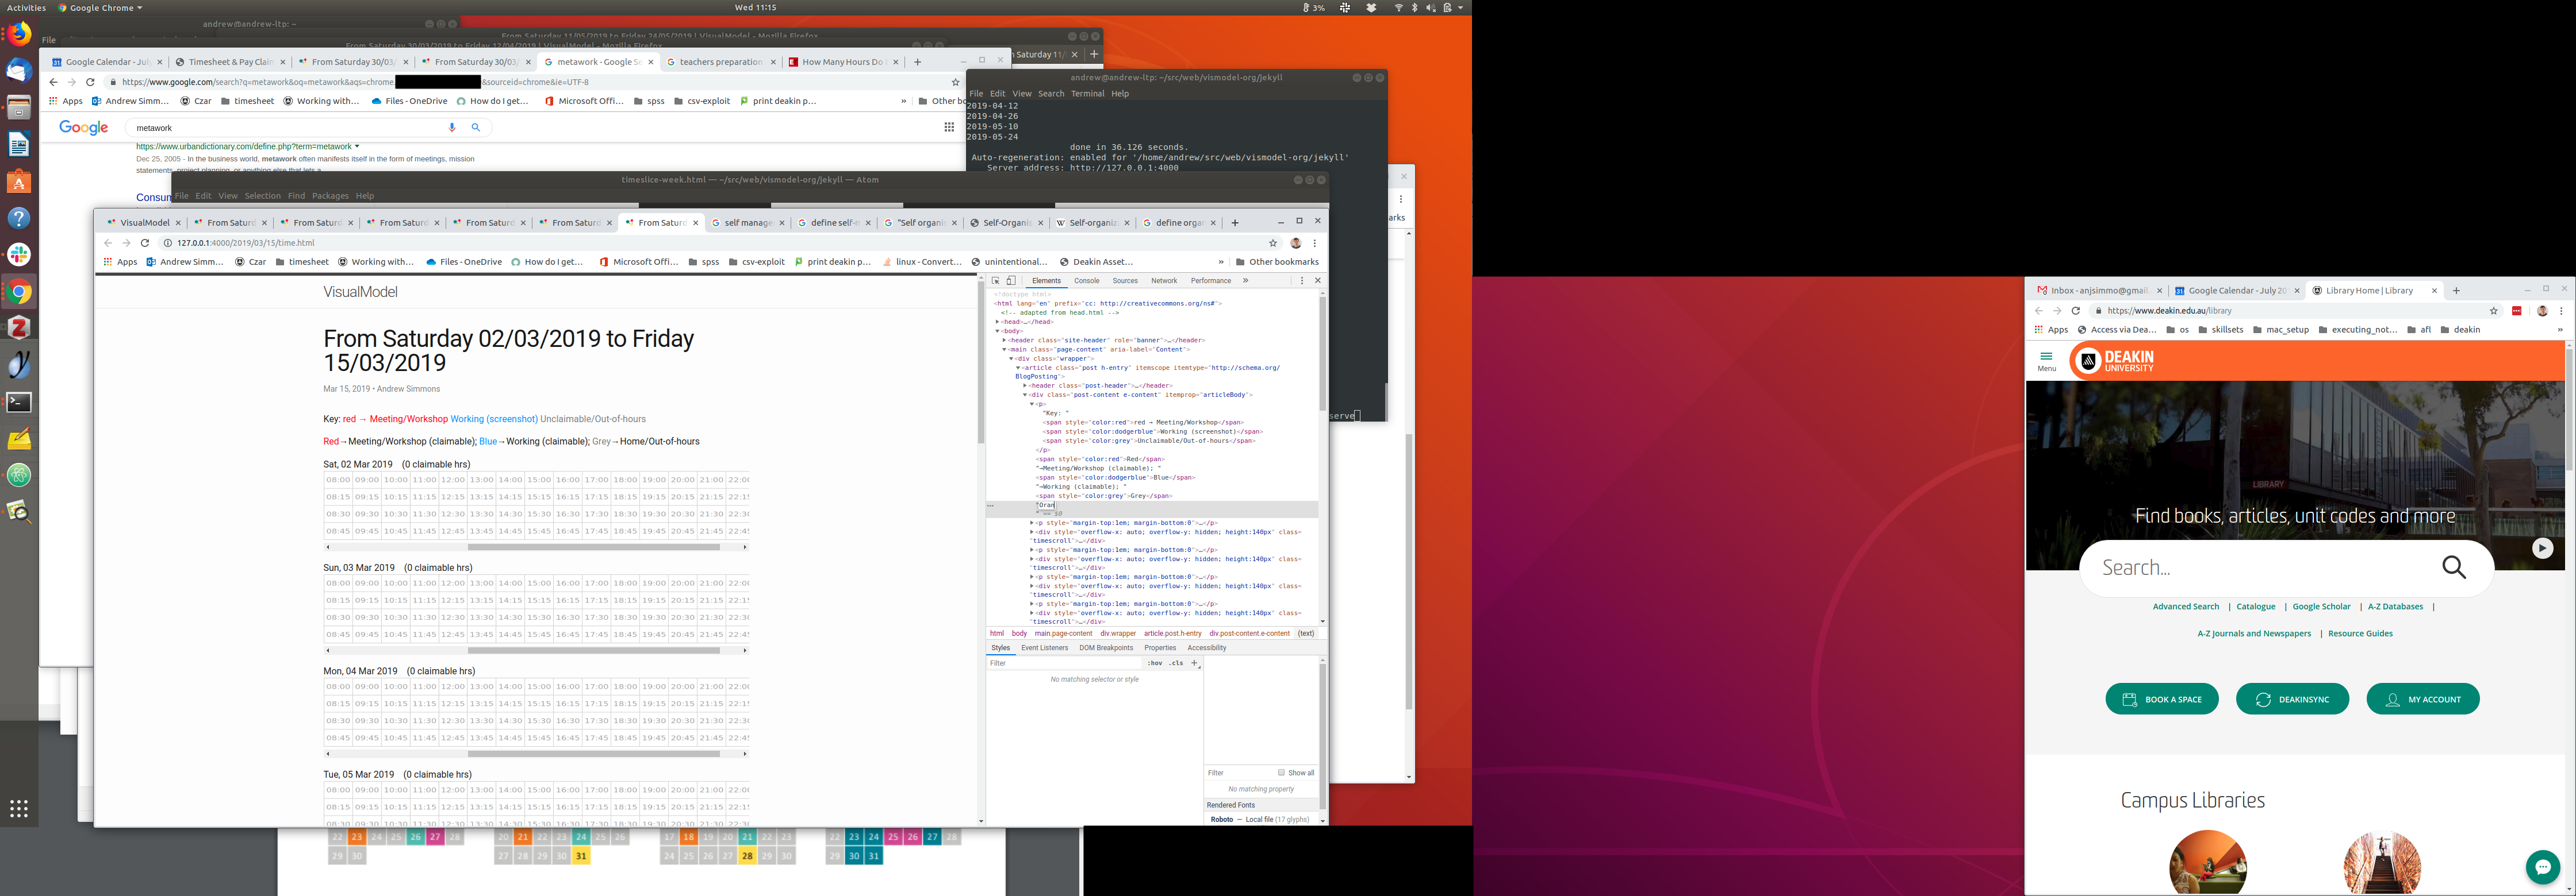Toggle the device toolbar in DevTools
Image resolution: width=2576 pixels, height=896 pixels.
(x=1011, y=281)
